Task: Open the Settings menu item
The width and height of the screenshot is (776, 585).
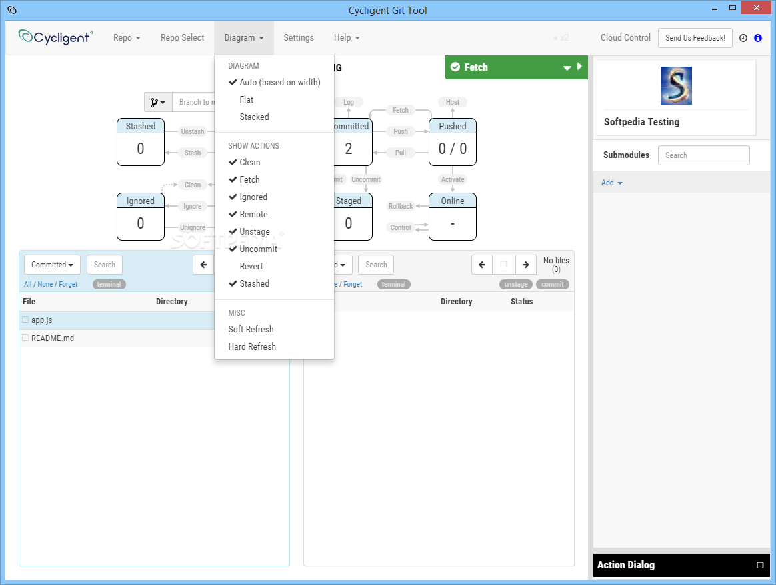Action: click(x=299, y=37)
